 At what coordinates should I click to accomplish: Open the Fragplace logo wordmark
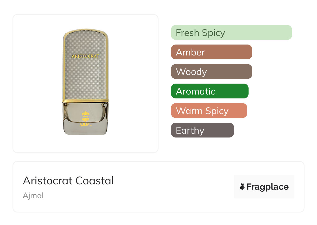pos(267,187)
